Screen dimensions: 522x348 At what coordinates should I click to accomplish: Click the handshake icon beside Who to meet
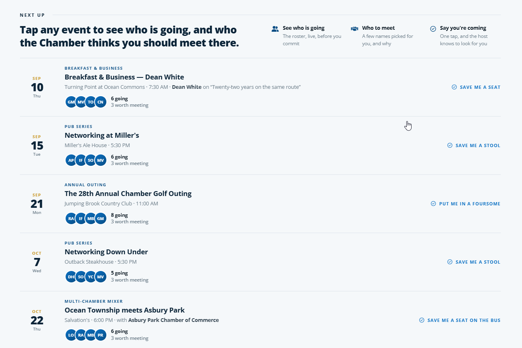click(x=355, y=29)
